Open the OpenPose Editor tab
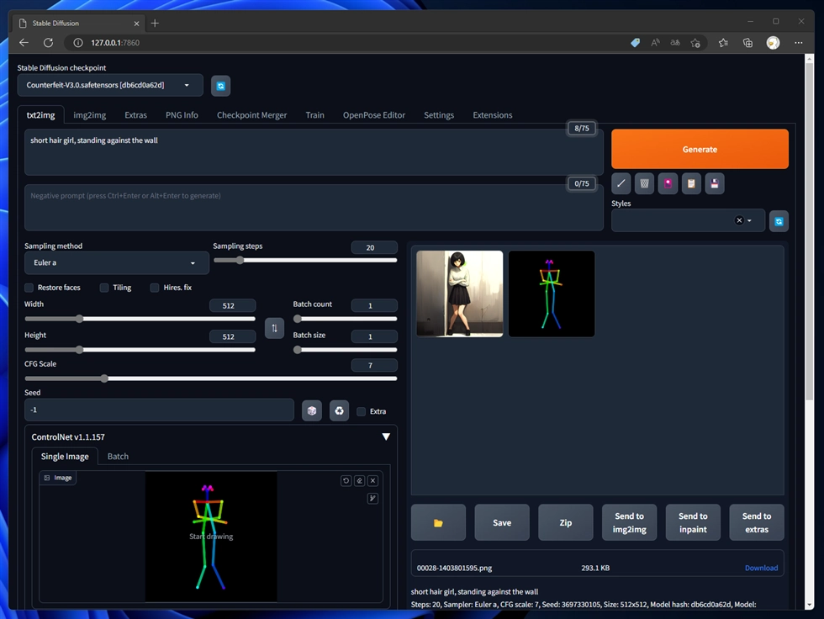This screenshot has height=619, width=824. click(x=373, y=115)
